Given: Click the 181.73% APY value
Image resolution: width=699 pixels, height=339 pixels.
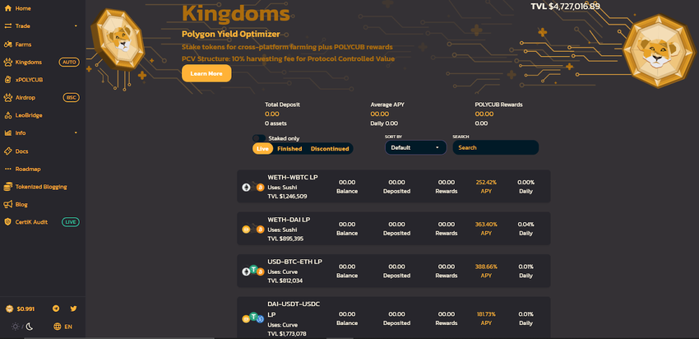Looking at the screenshot, I should tap(486, 314).
